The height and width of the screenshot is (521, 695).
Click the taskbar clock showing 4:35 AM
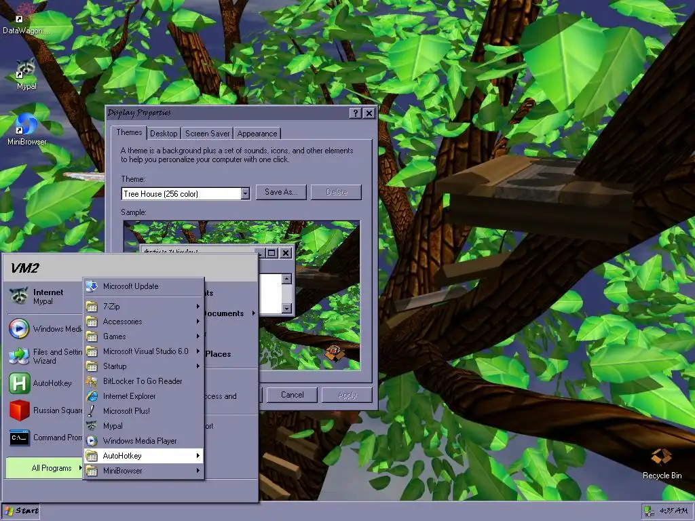pos(673,511)
